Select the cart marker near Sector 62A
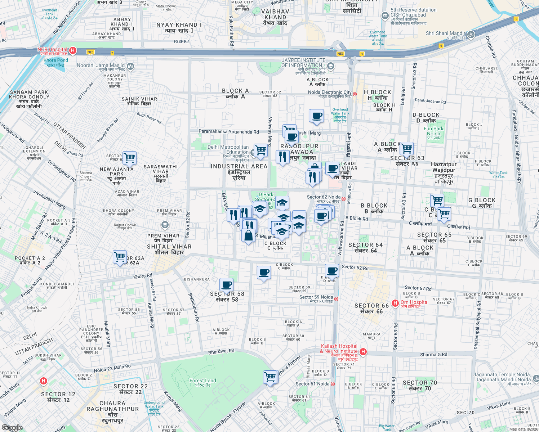The width and height of the screenshot is (539, 432). 120,257
